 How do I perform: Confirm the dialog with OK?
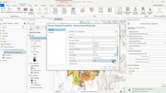point(105,68)
